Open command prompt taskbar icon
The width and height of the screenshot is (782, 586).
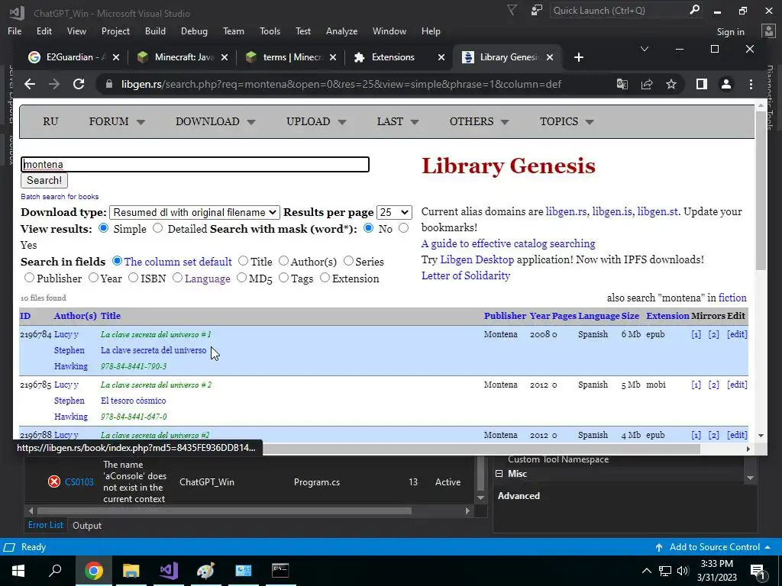tap(280, 571)
